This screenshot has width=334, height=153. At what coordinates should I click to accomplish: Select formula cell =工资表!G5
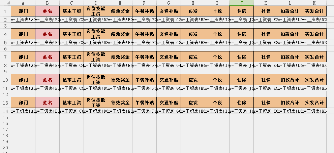[x=169, y=89]
